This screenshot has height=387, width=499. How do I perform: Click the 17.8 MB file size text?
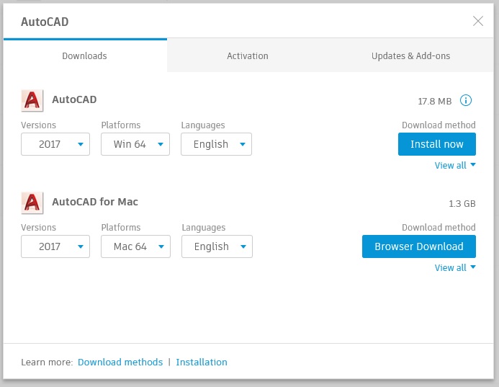point(435,102)
